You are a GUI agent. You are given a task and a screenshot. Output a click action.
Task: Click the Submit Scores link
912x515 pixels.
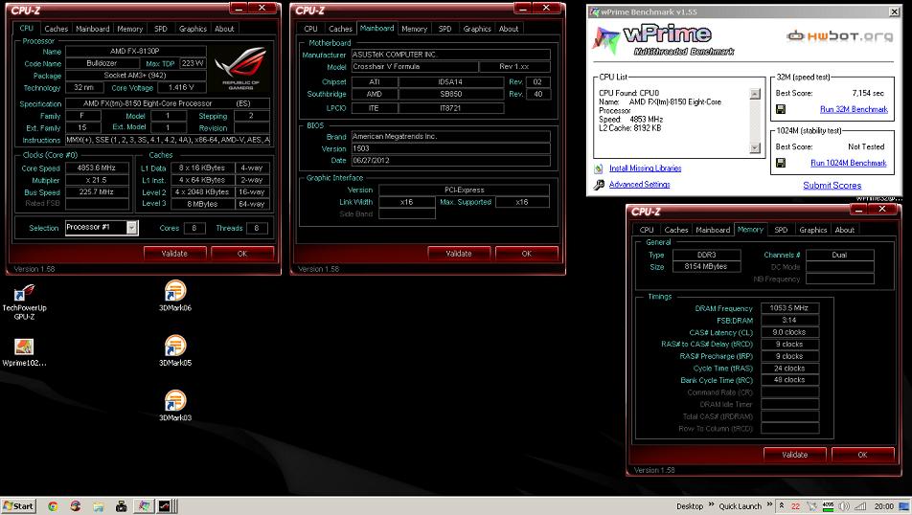pos(832,186)
